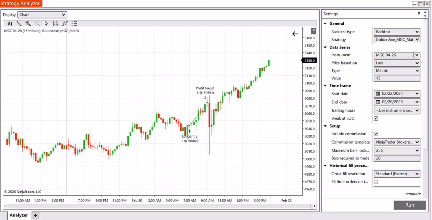This screenshot has width=432, height=220.
Task: Select the cursor pointer tool
Action: 46,24
